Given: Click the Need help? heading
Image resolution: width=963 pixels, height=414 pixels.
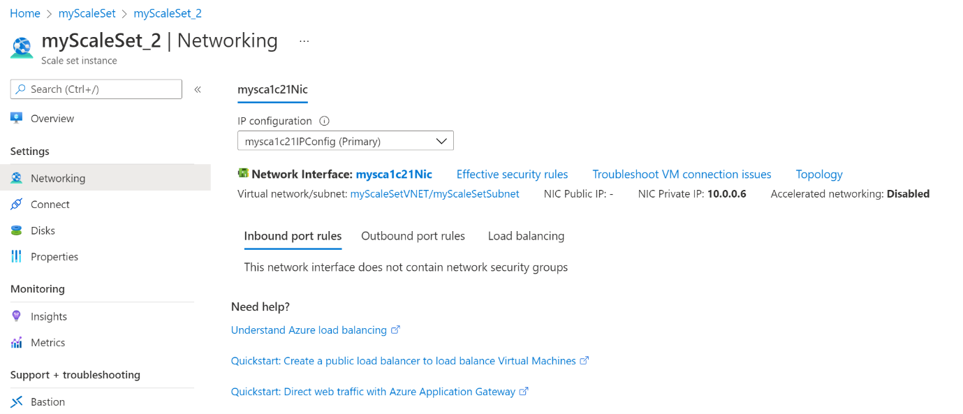Looking at the screenshot, I should 260,307.
